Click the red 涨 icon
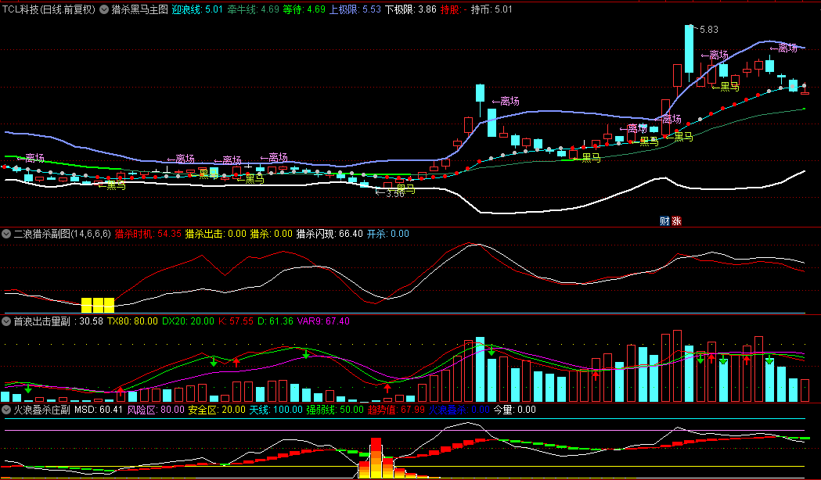 (676, 221)
